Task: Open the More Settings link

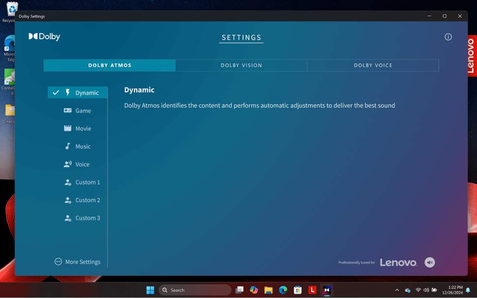Action: (x=83, y=262)
